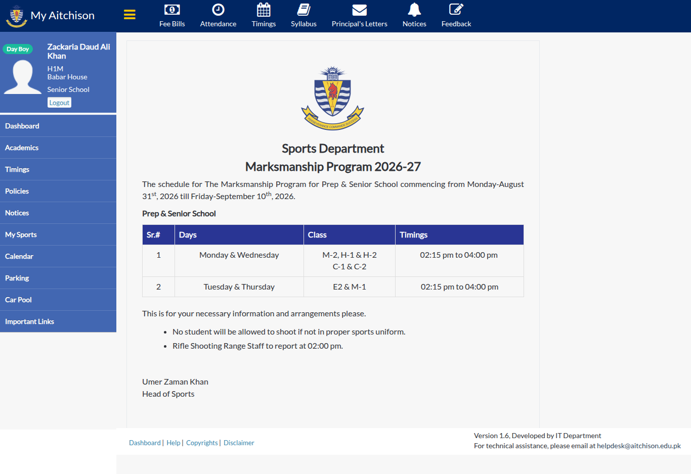691x474 pixels.
Task: Click the Day Boy badge
Action: pyautogui.click(x=18, y=49)
